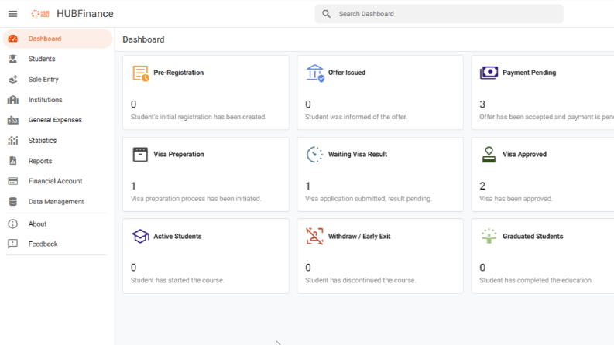The width and height of the screenshot is (614, 345).
Task: Open the Graduated Students card title
Action: (533, 236)
